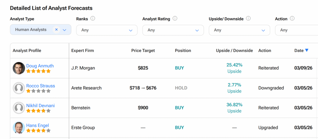
Task: Open Doug Anmuth's analyst profile link
Action: (x=40, y=66)
